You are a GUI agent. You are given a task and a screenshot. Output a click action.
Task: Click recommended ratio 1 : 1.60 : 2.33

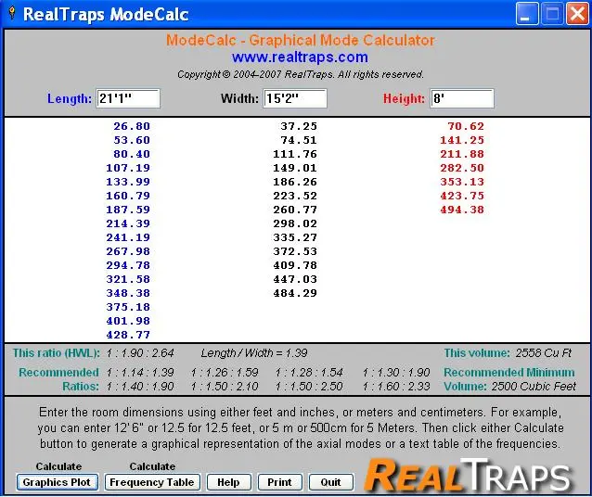coord(396,387)
